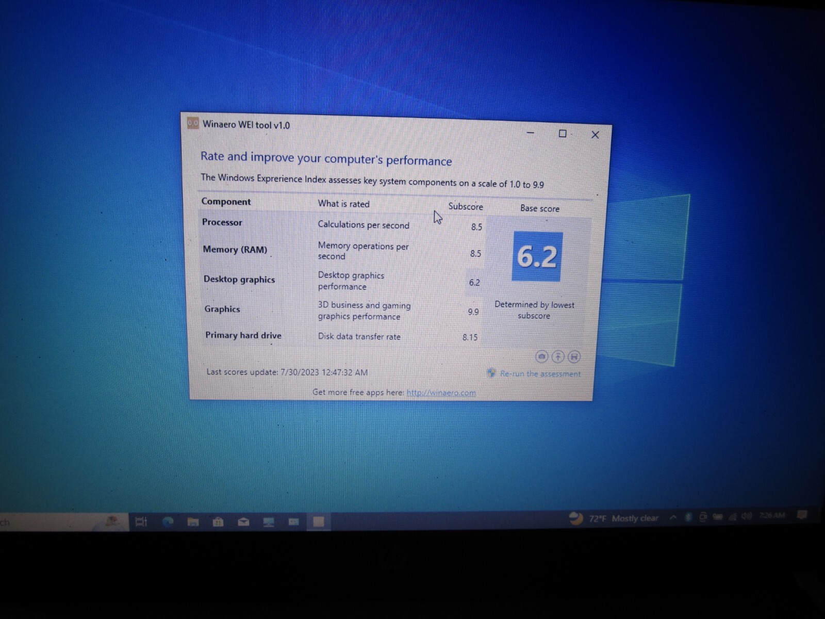Image resolution: width=825 pixels, height=619 pixels.
Task: Maximize the Winaero WEI tool window
Action: [563, 134]
